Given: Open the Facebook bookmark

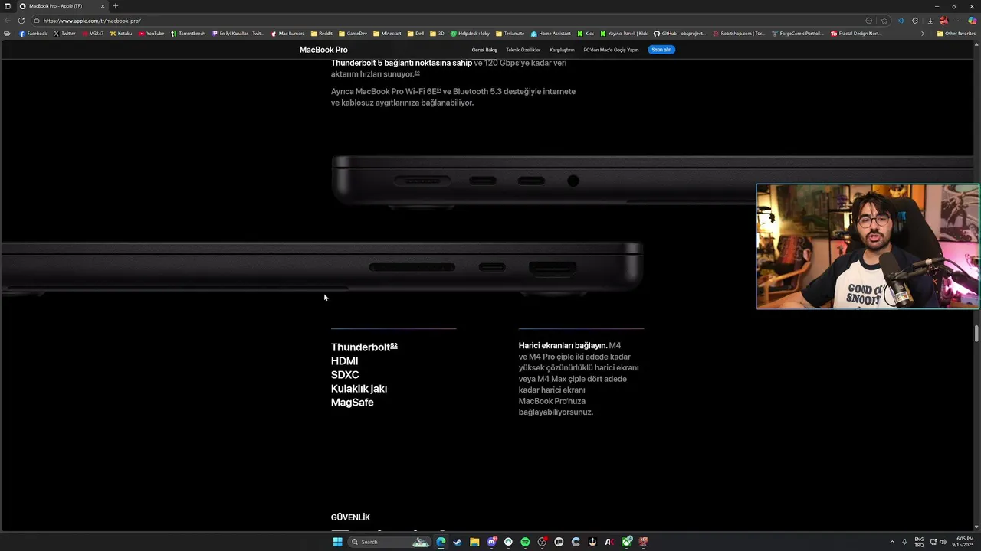Looking at the screenshot, I should [x=33, y=34].
